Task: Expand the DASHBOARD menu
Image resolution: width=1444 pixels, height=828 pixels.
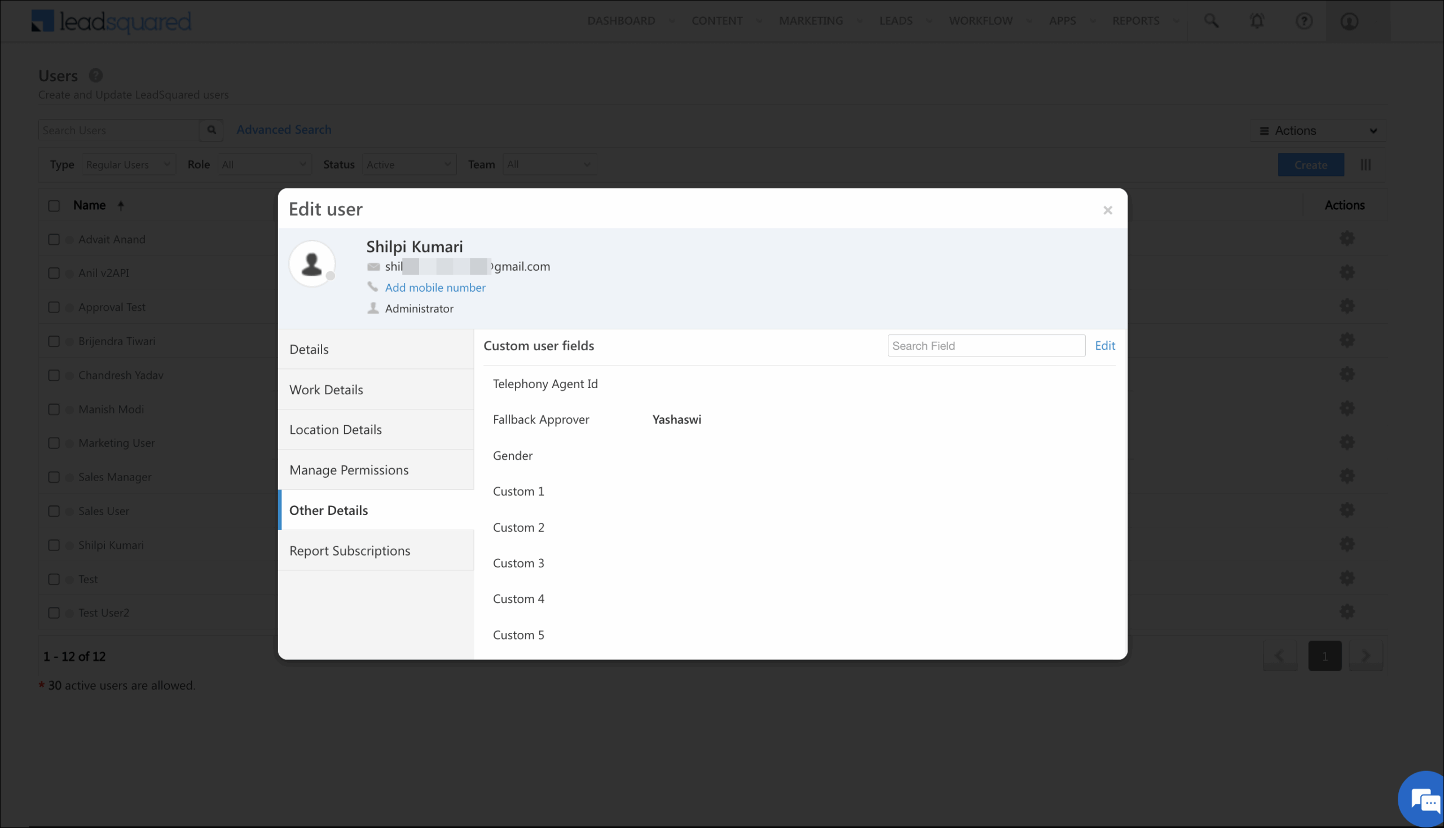Action: pyautogui.click(x=631, y=20)
